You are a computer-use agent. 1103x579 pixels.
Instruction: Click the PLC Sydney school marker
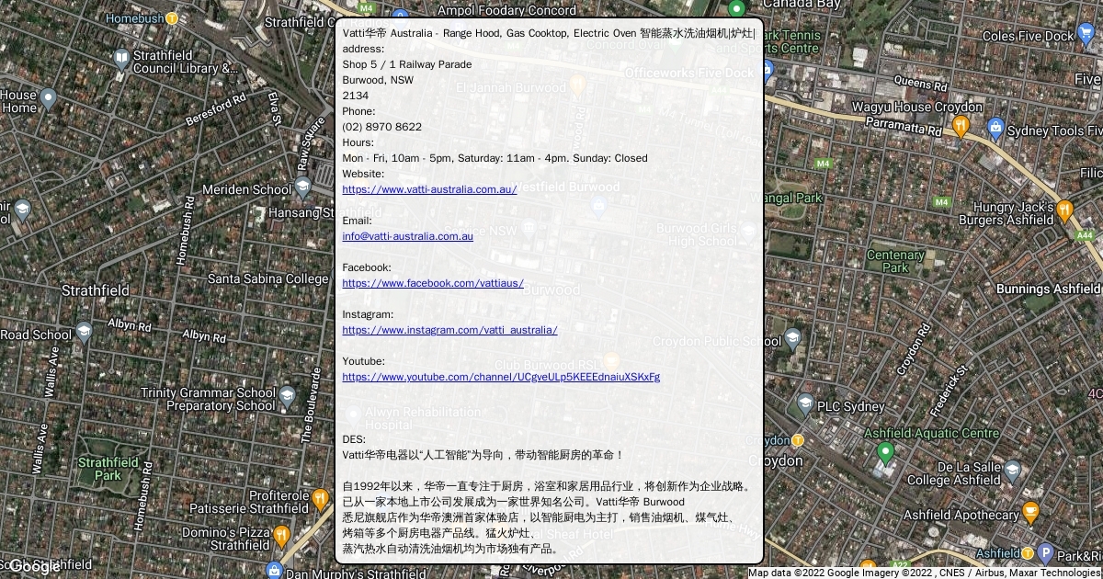coord(805,404)
